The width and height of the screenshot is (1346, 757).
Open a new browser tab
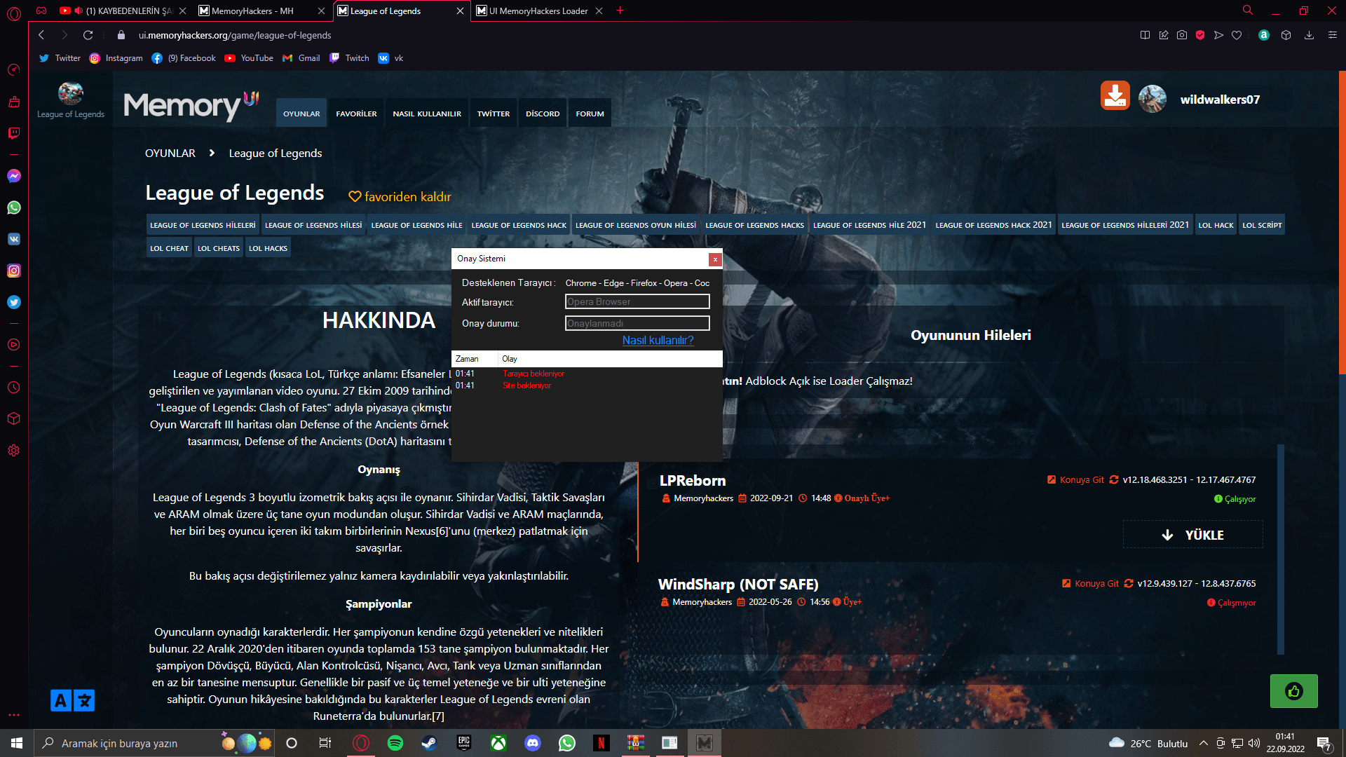coord(620,11)
